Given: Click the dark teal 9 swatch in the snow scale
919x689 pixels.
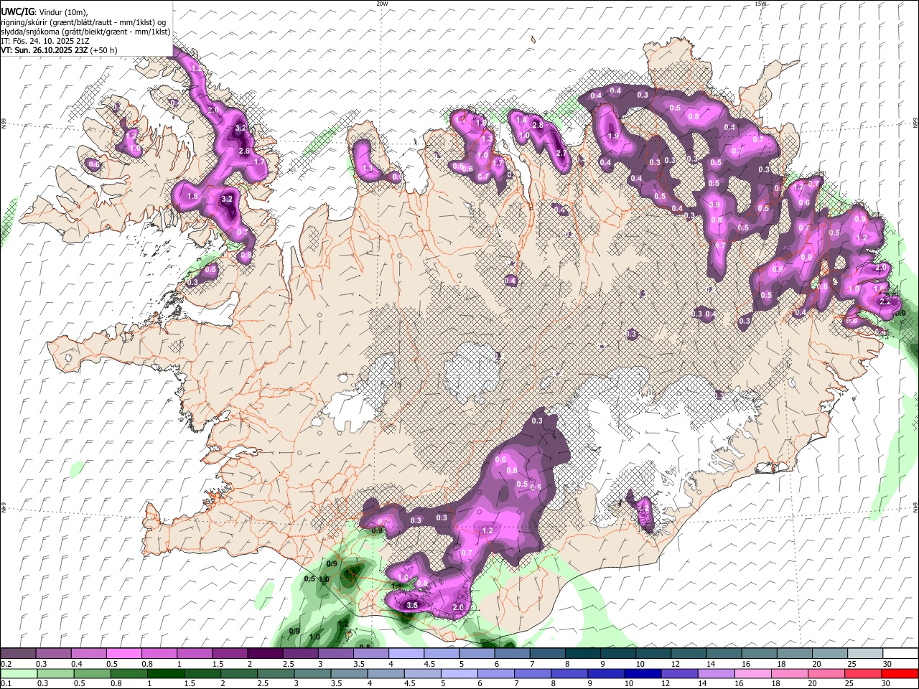Looking at the screenshot, I should pyautogui.click(x=617, y=654).
